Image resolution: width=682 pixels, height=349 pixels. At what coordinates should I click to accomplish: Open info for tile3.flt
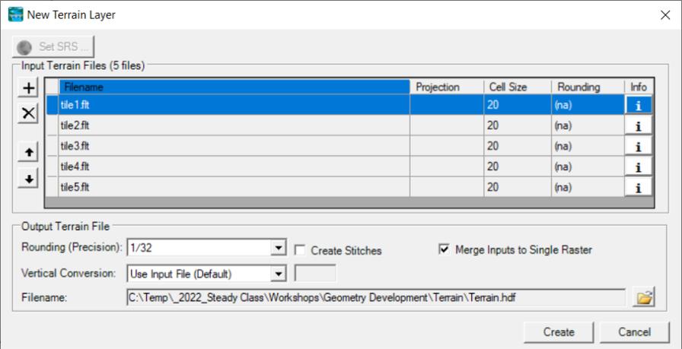pyautogui.click(x=639, y=146)
